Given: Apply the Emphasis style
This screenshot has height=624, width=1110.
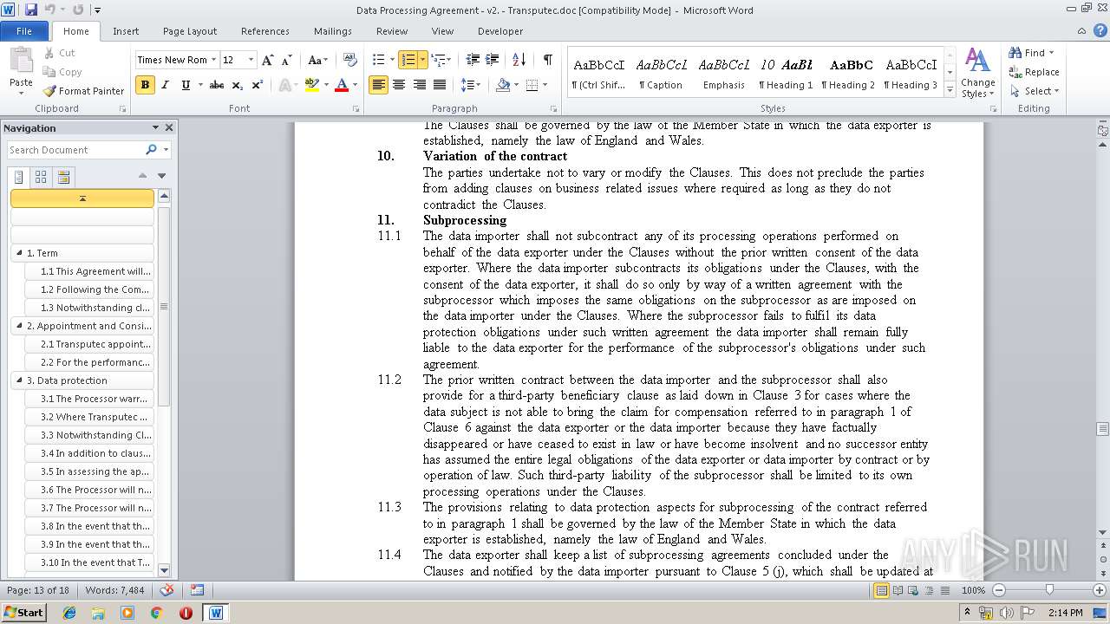Looking at the screenshot, I should click(724, 74).
